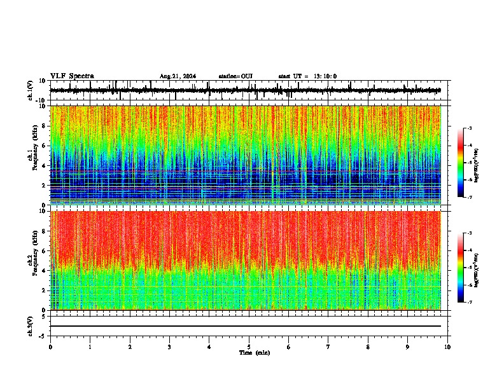Click the "4" kHz tick of ch.2 spectrogram
This screenshot has width=504, height=389.
pos(45,271)
